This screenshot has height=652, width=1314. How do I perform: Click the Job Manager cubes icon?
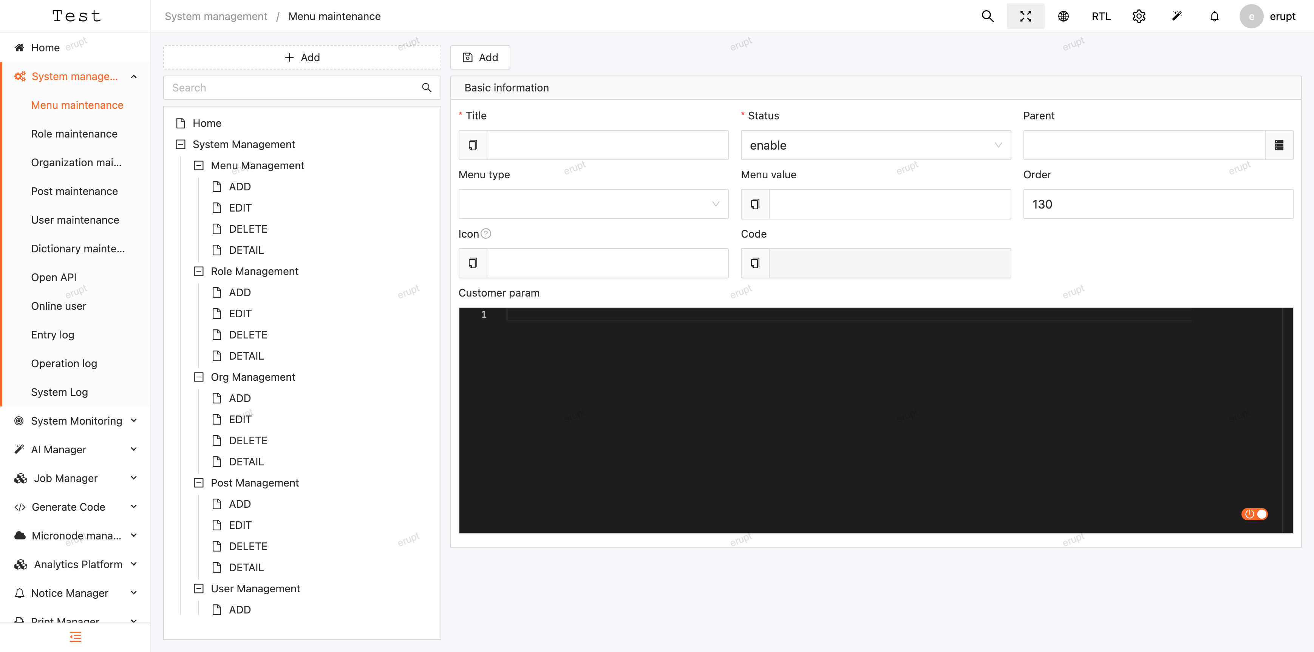point(21,479)
